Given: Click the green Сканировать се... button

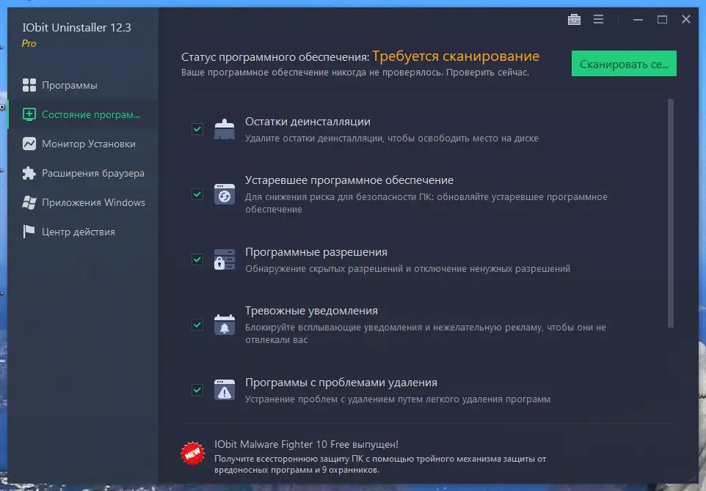Looking at the screenshot, I should (x=624, y=64).
